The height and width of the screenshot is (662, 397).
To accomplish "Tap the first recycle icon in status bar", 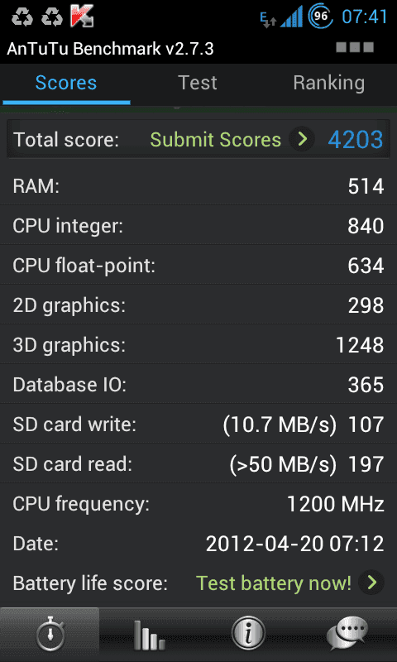I will click(22, 17).
